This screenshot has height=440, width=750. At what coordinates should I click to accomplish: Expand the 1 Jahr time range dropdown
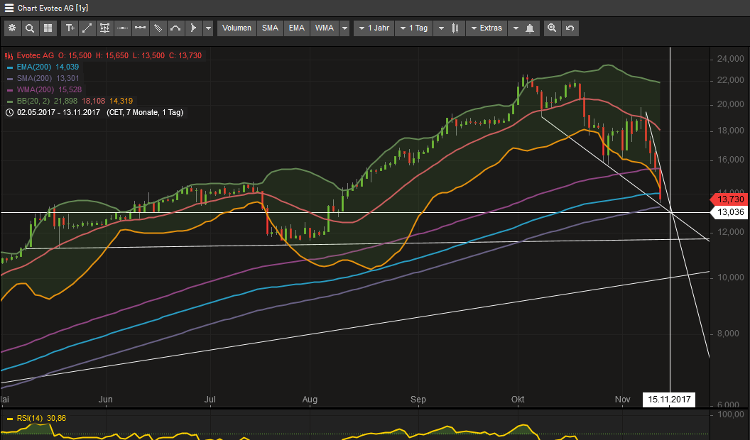(x=374, y=28)
